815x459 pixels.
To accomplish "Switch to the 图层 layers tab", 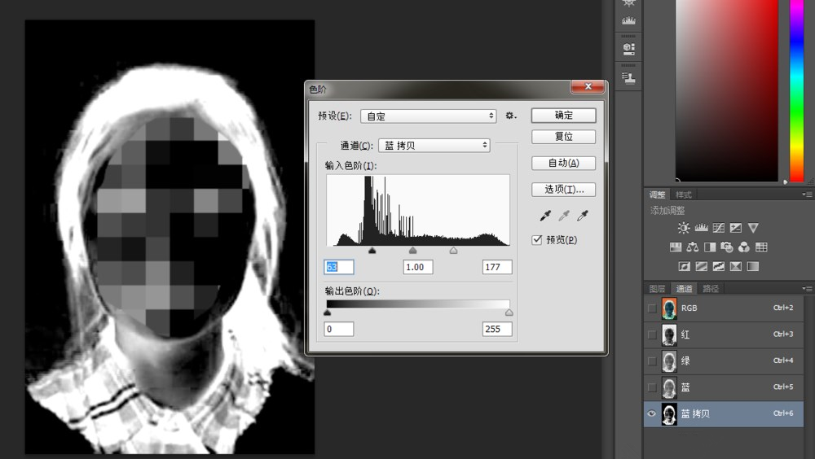I will [657, 288].
